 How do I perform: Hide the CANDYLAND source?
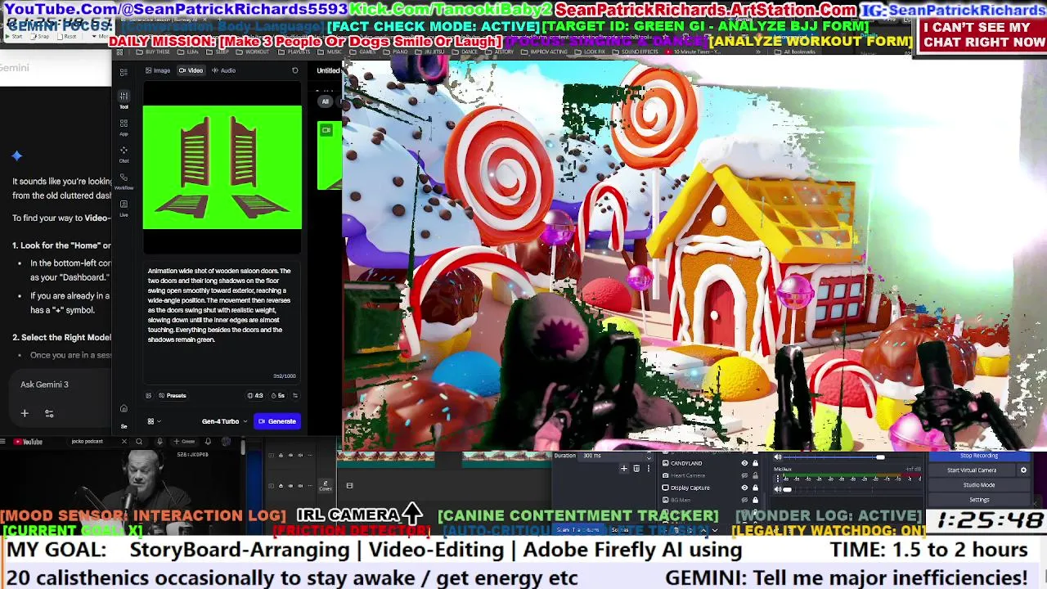point(744,463)
